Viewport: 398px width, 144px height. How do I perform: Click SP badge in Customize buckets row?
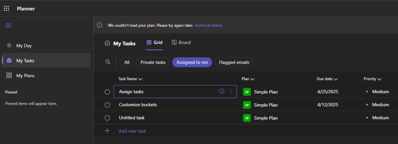click(x=247, y=105)
